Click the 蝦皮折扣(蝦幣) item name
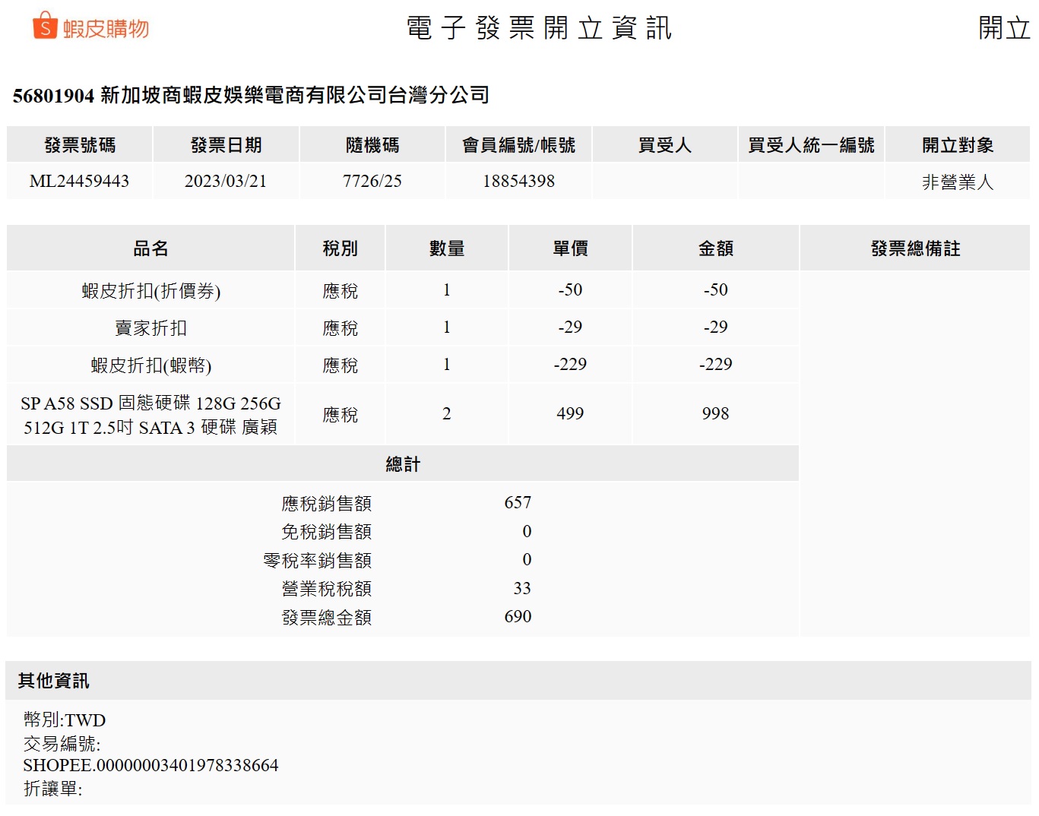Image resolution: width=1039 pixels, height=816 pixels. pos(150,365)
